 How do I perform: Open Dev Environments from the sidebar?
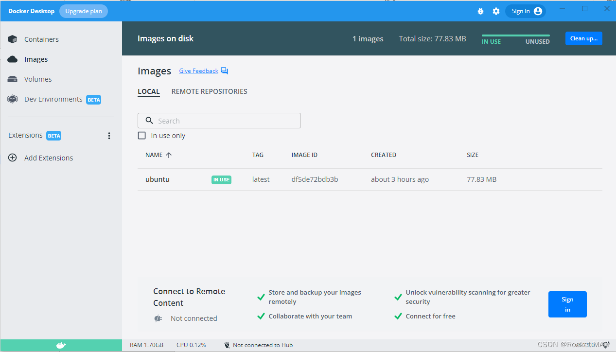click(x=53, y=99)
